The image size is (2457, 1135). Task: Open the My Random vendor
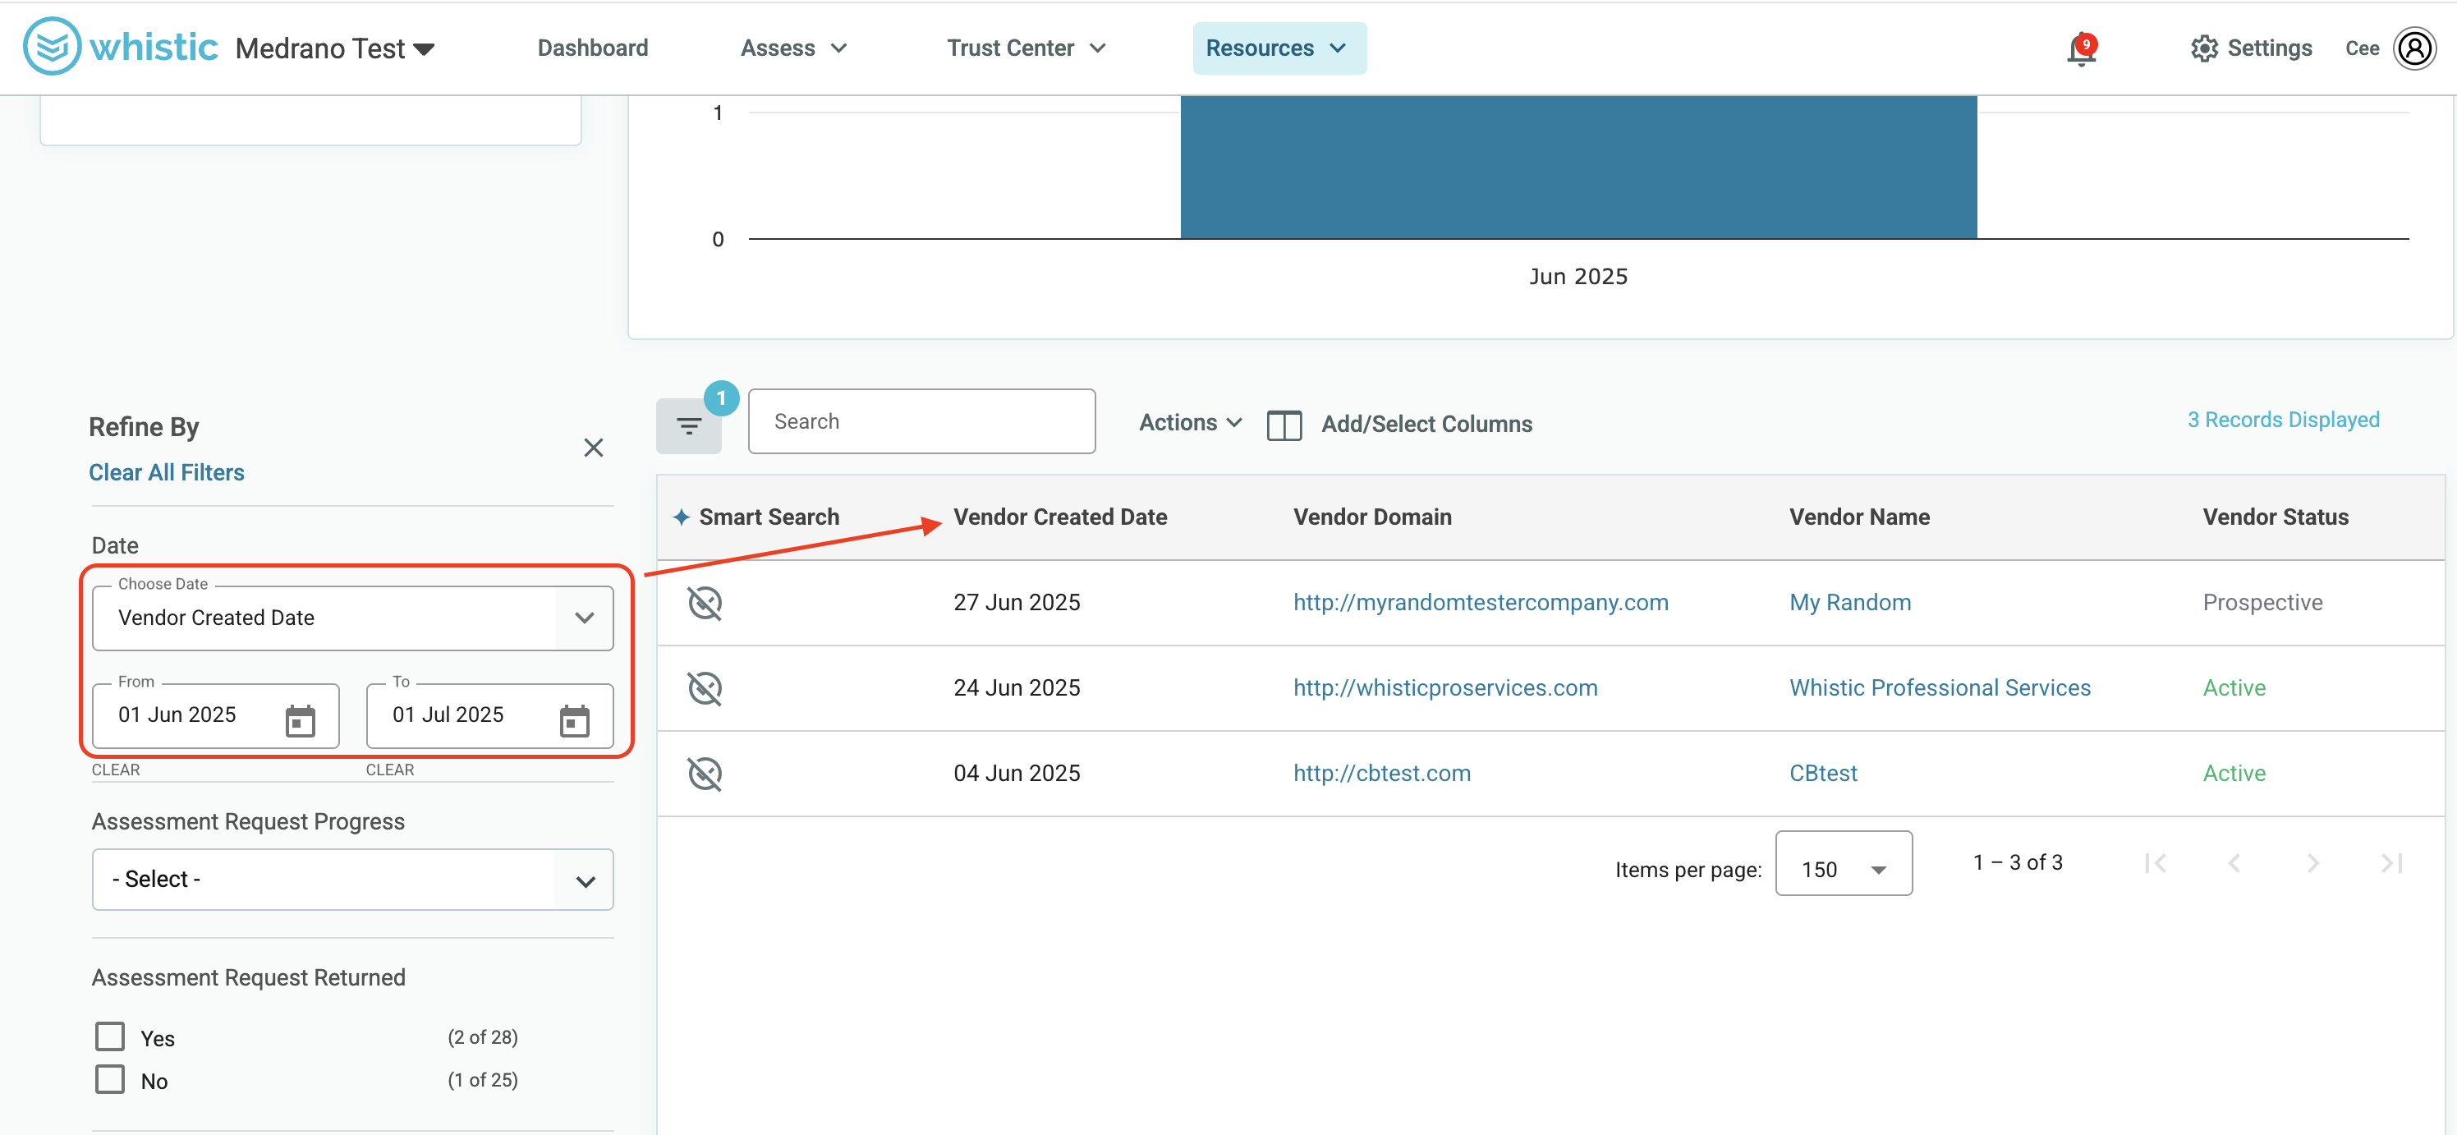[1849, 603]
